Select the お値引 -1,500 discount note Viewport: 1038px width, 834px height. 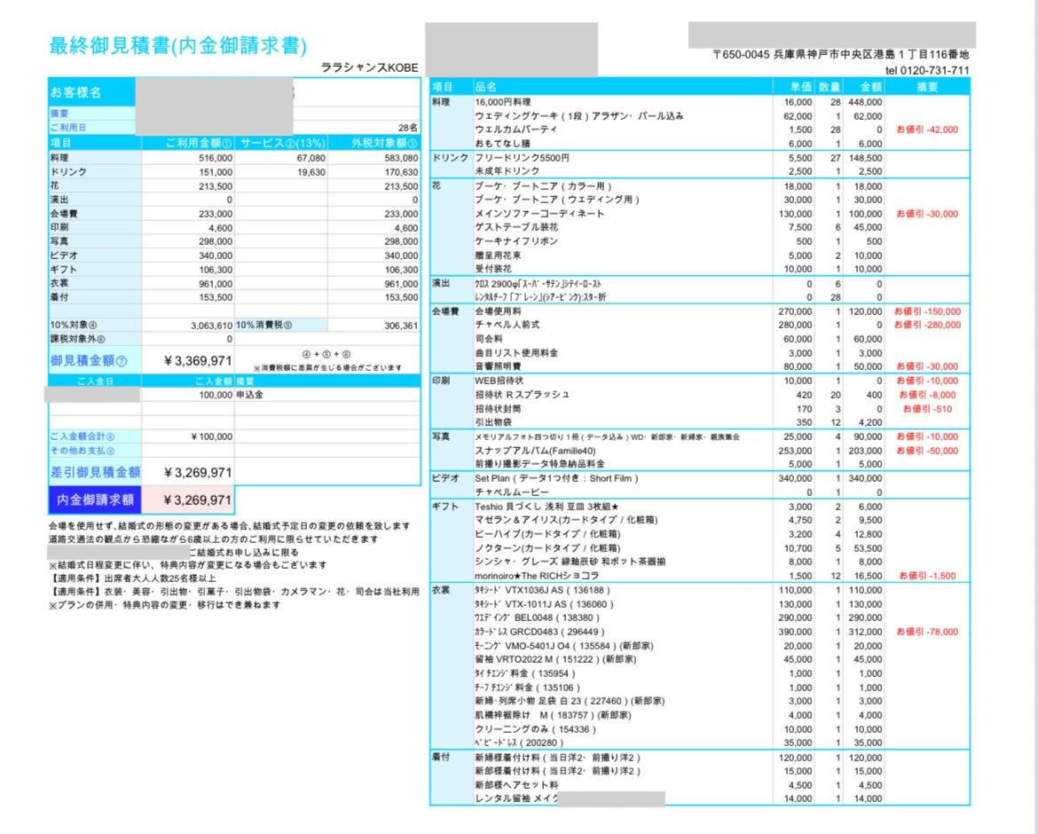927,576
